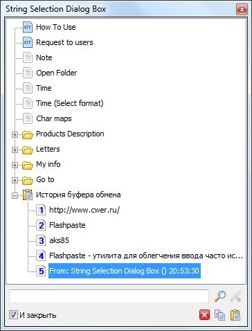Click the red X cancel icon at the bottom
This screenshot has height=331, width=252.
(x=204, y=315)
